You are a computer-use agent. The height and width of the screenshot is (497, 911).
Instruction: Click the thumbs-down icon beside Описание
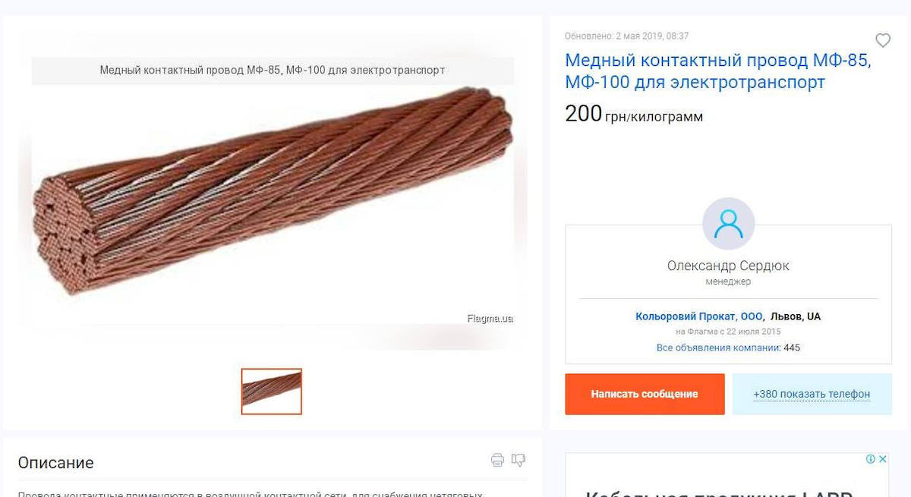[x=519, y=460]
